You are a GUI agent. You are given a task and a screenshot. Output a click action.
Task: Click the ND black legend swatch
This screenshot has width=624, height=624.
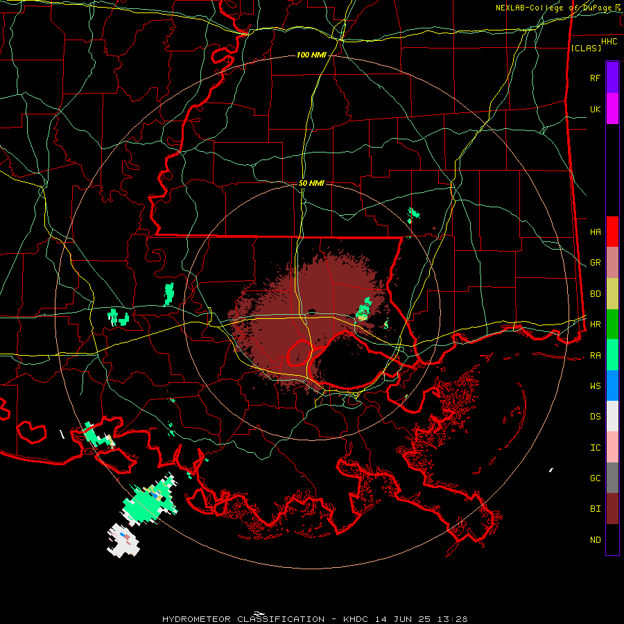pyautogui.click(x=612, y=539)
